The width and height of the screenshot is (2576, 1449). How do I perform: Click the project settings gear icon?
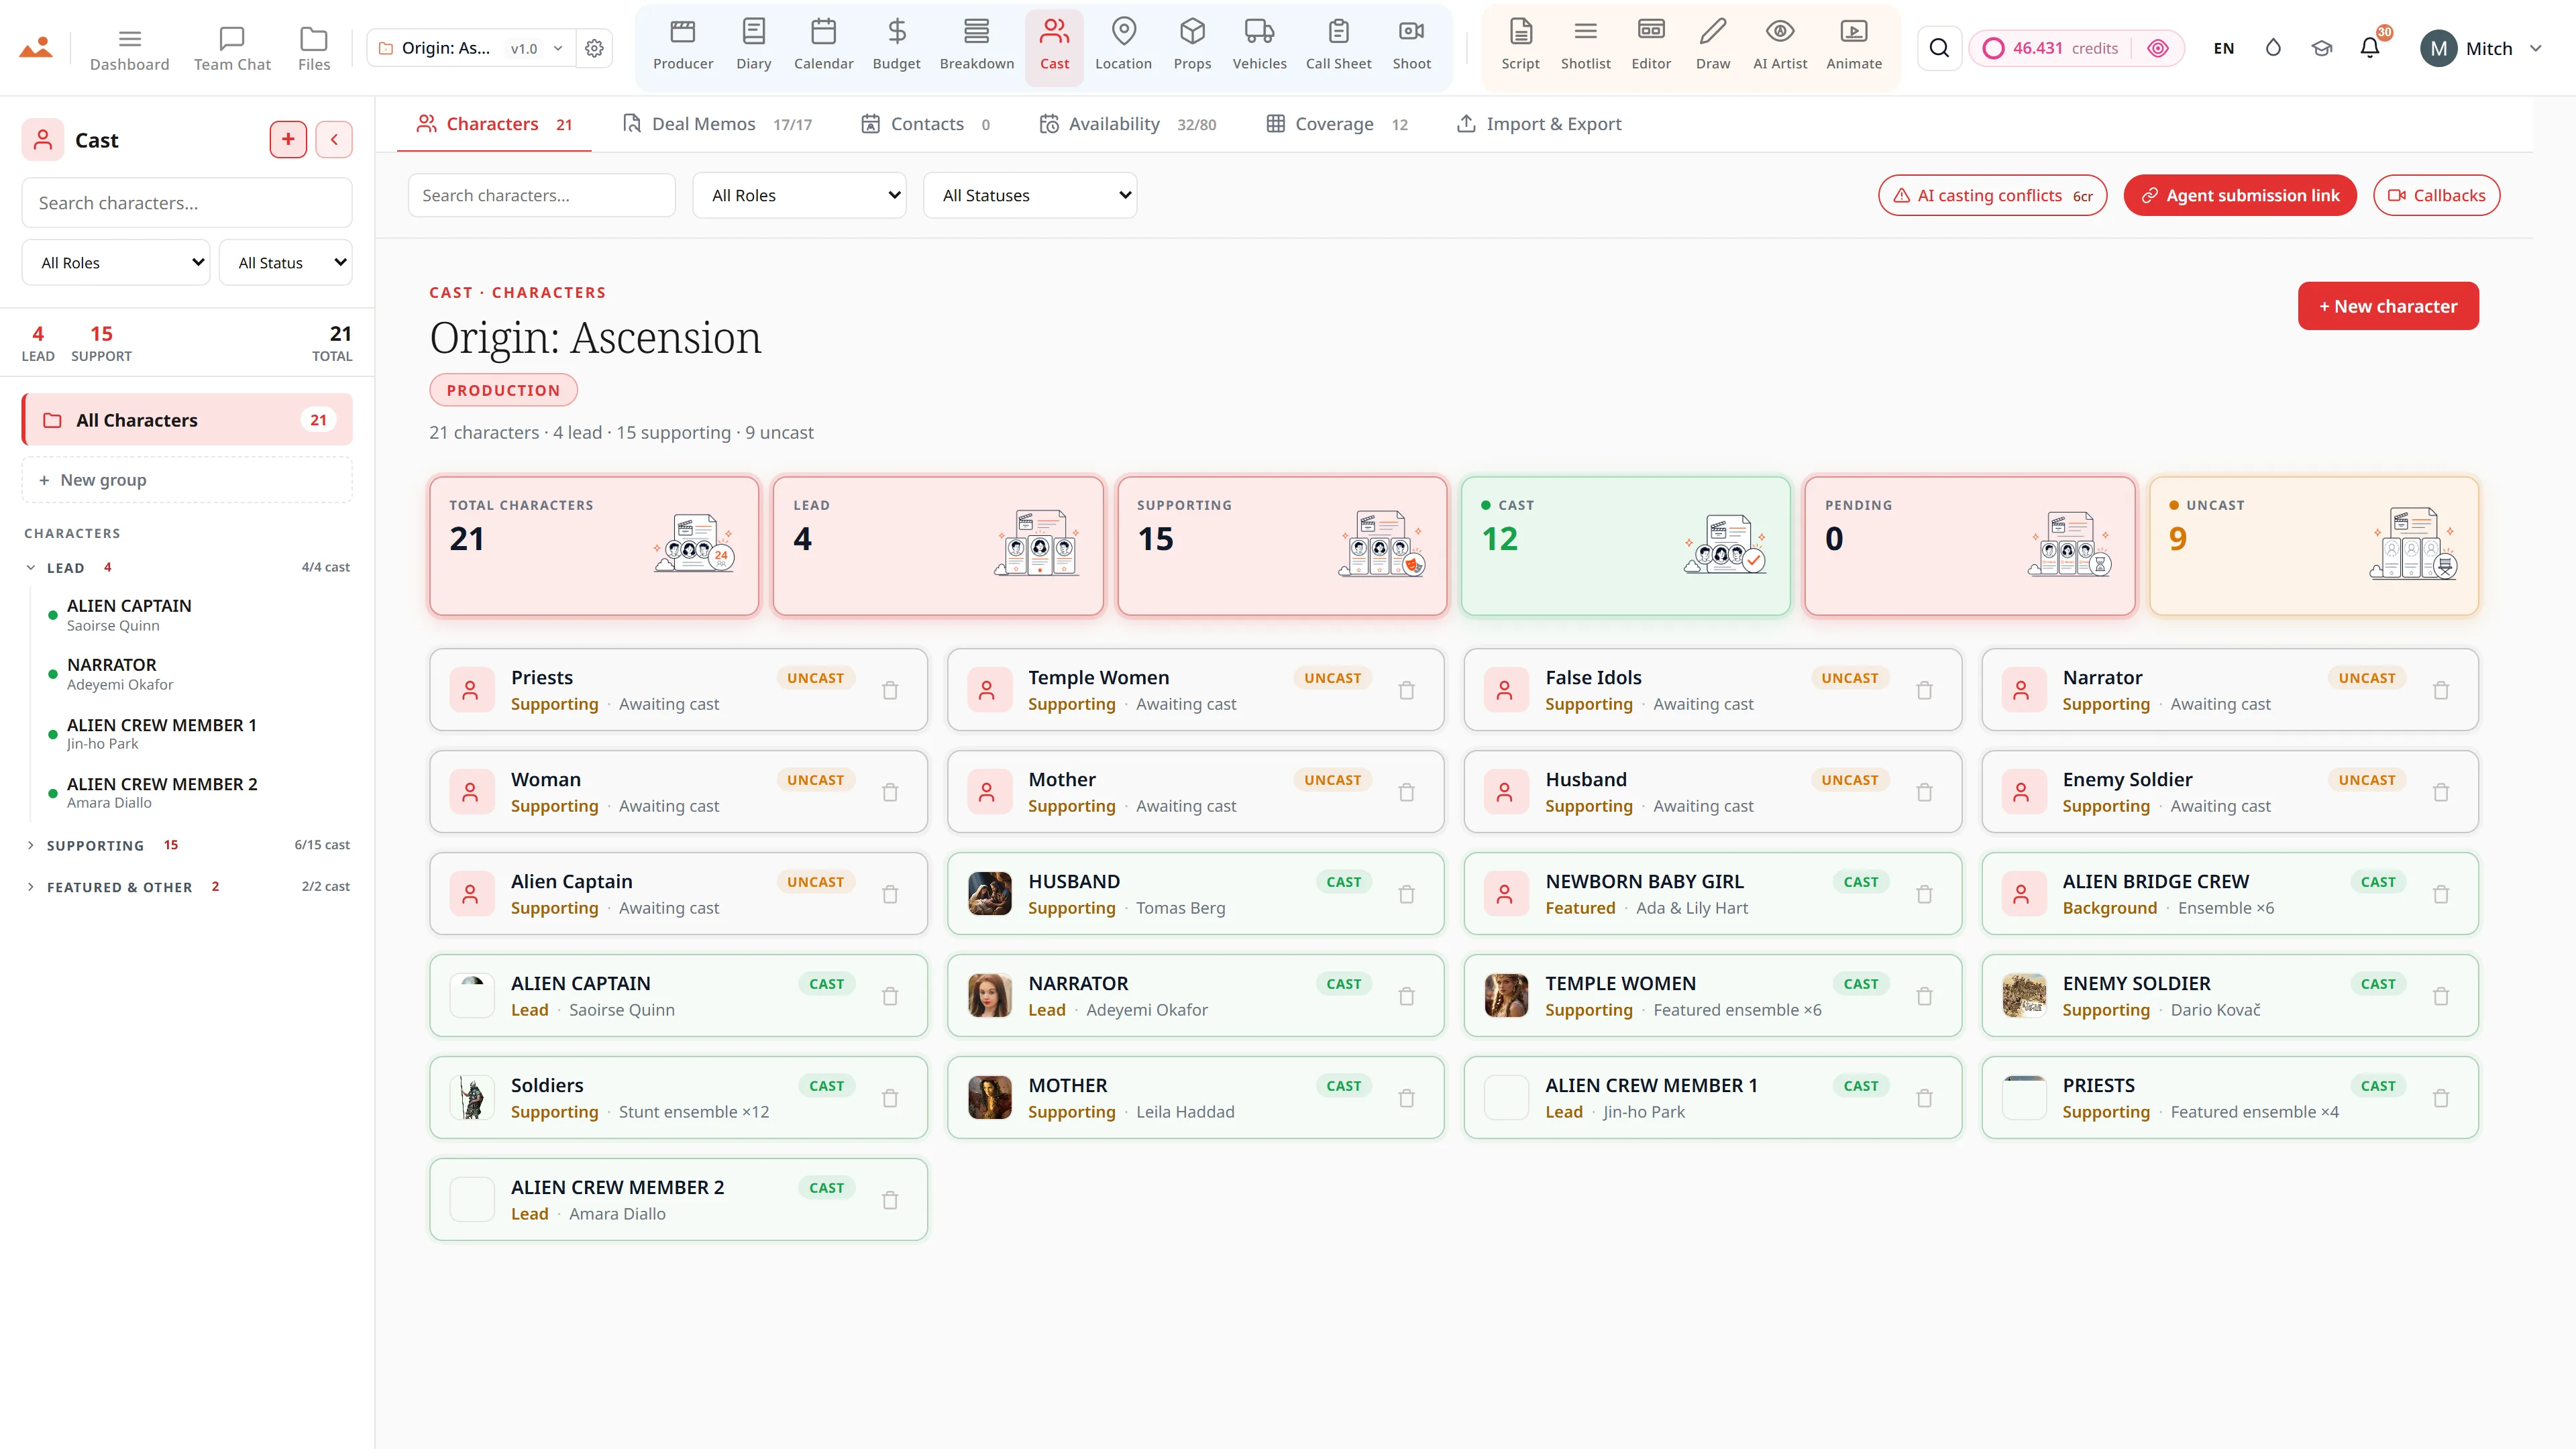tap(594, 48)
